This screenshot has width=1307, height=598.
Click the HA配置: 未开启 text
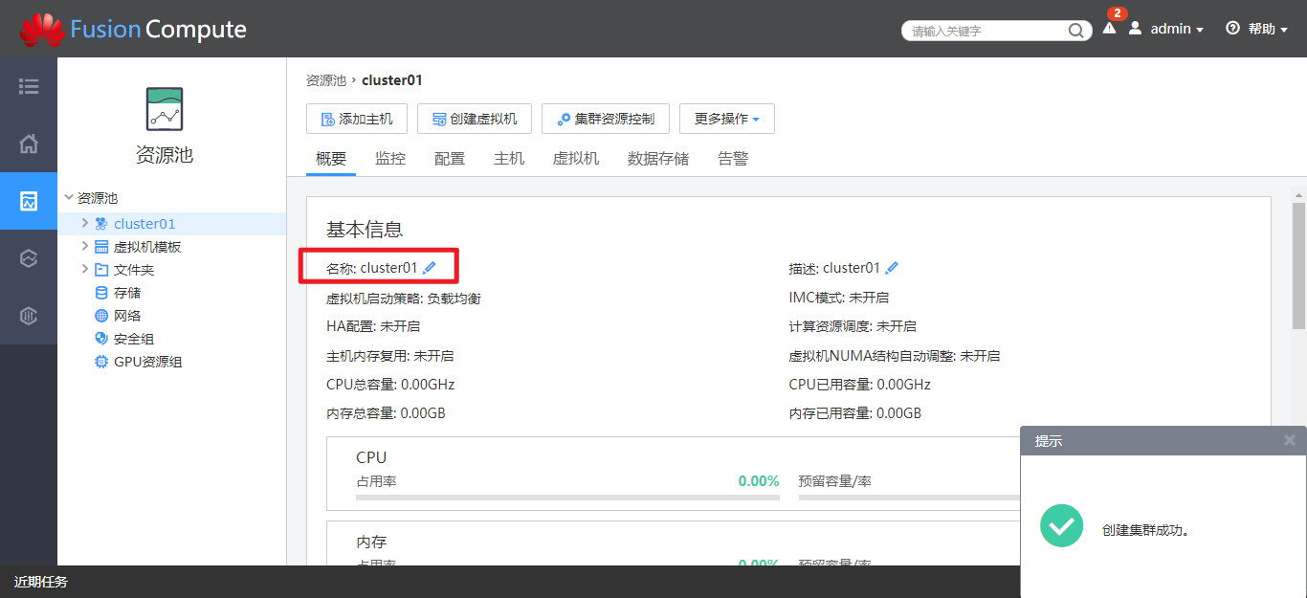click(373, 326)
